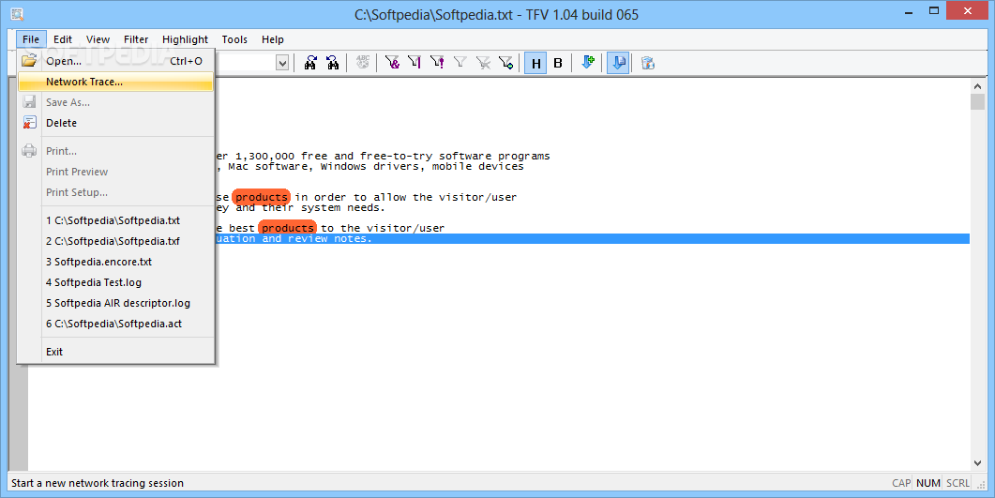Click the filter NOT funnel icon
Viewport: 995px width, 498px height.
click(x=437, y=62)
